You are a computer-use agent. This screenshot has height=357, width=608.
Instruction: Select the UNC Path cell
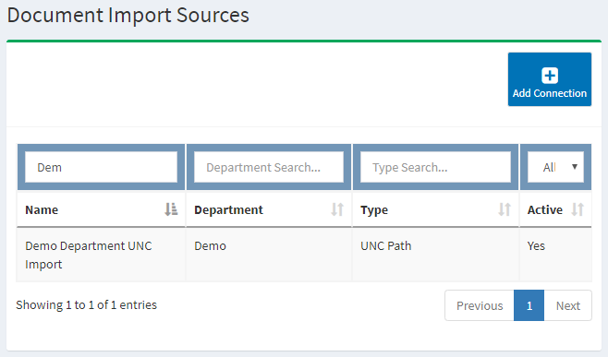386,246
